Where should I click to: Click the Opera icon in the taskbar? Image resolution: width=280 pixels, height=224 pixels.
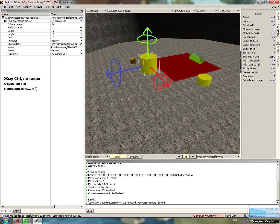coord(18,220)
